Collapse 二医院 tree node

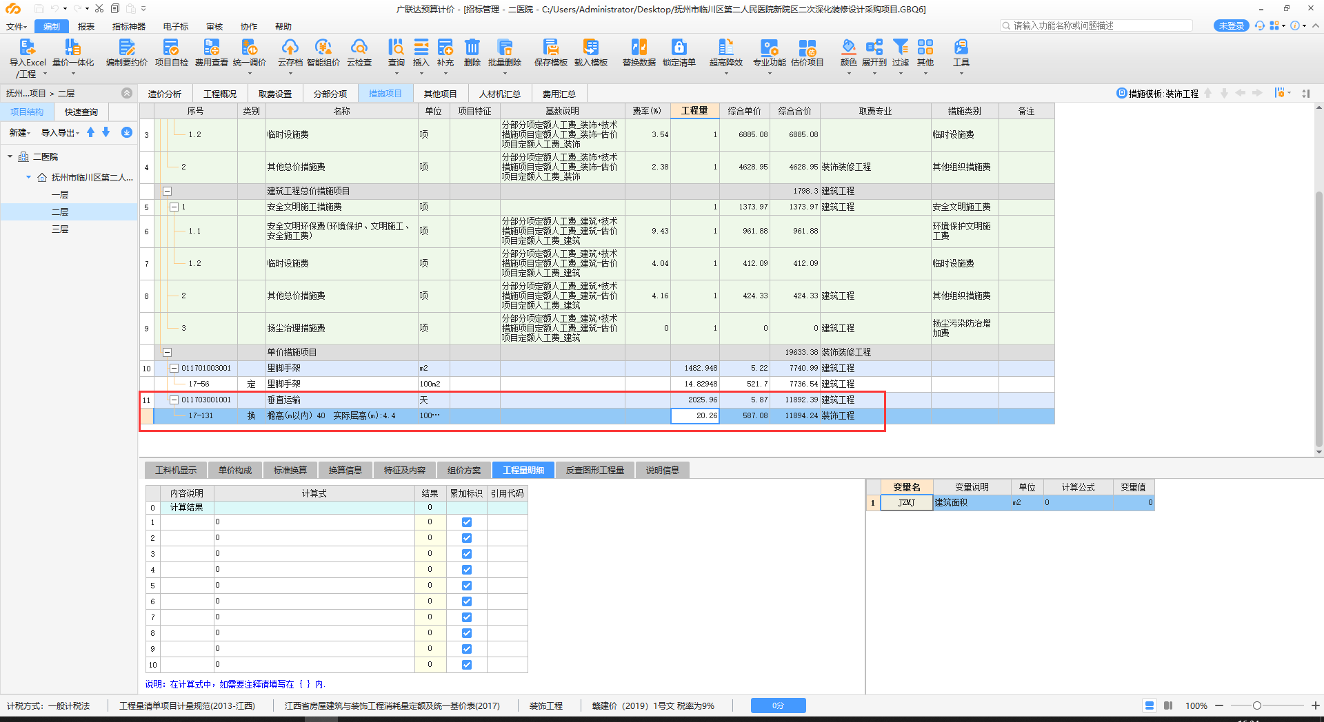[x=10, y=157]
